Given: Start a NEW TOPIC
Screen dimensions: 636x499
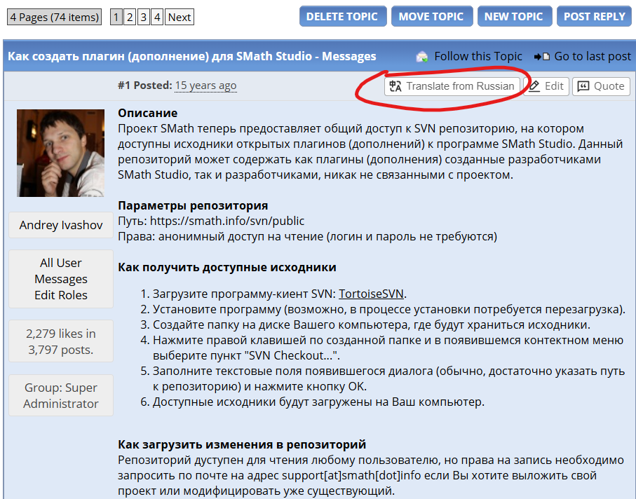Looking at the screenshot, I should pyautogui.click(x=513, y=17).
